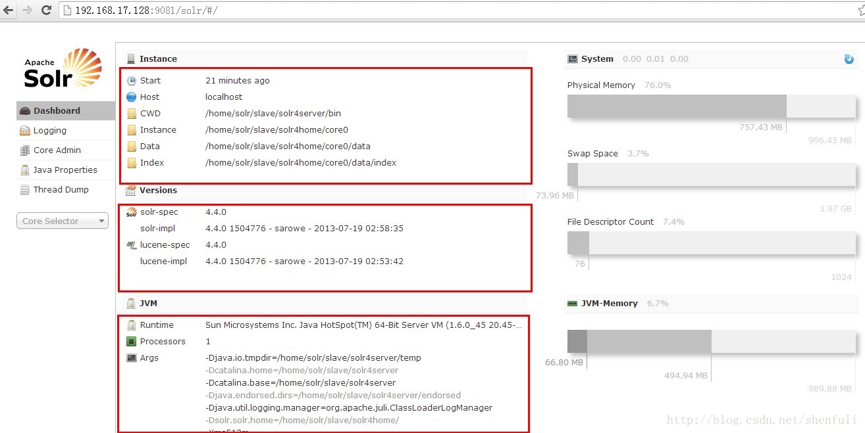The height and width of the screenshot is (433, 865).
Task: Click the file descriptor '1024' limit value
Action: coord(841,277)
